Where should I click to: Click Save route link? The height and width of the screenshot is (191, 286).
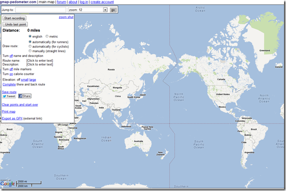tap(9, 92)
